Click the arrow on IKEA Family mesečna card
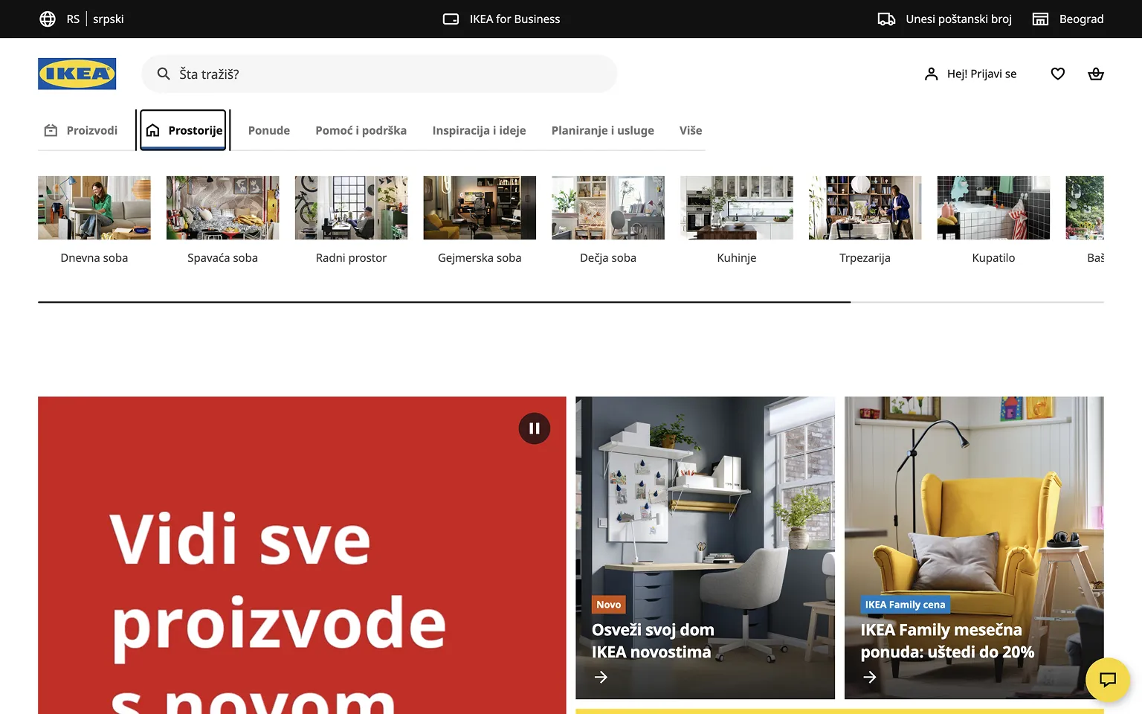 [870, 677]
